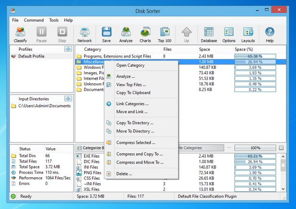Click the Categorize By grid icon
This screenshot has width=296, height=209.
80,148
